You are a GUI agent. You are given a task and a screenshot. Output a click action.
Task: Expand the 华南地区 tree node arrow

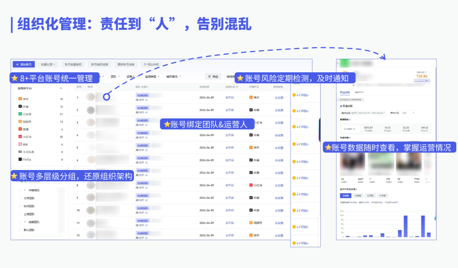[x=25, y=190]
